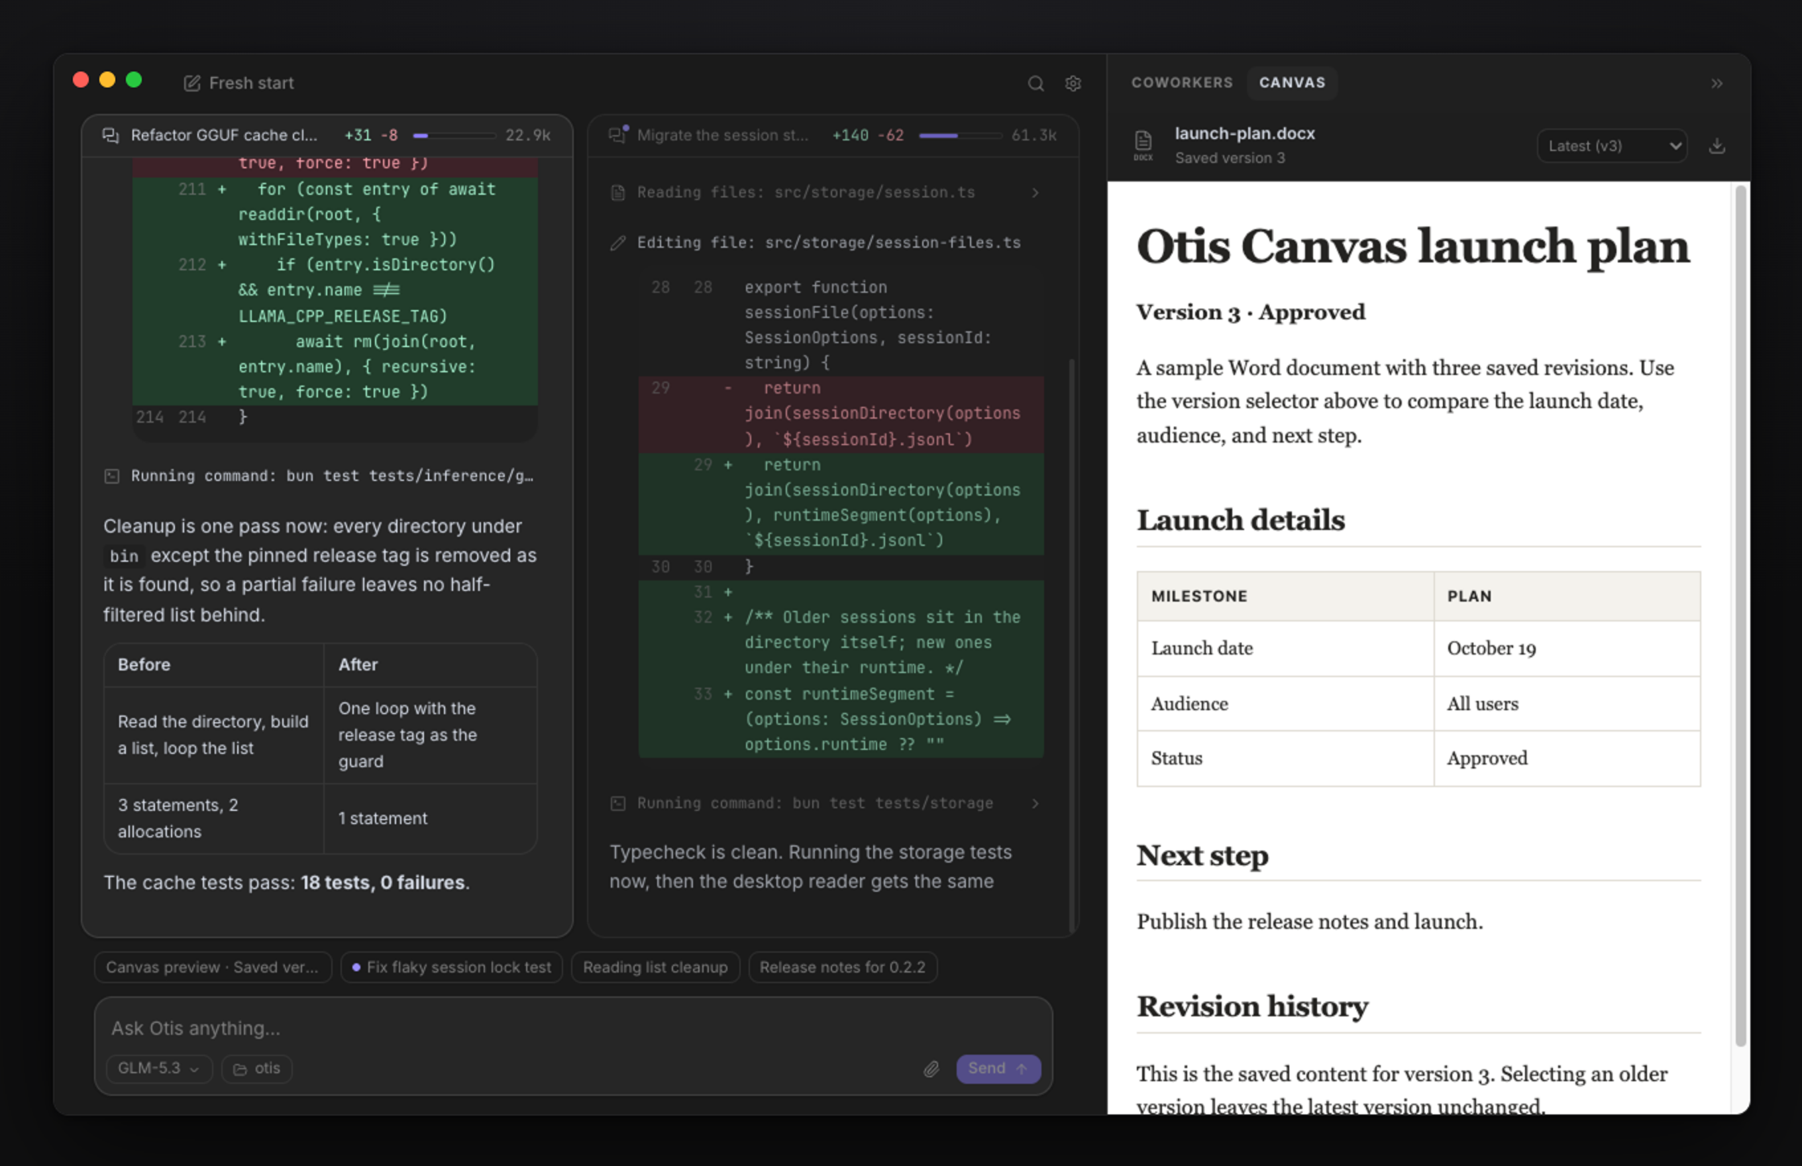Screen dimensions: 1802x1166
Task: Click the +140 -62 diff stats
Action: click(868, 136)
